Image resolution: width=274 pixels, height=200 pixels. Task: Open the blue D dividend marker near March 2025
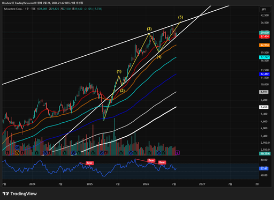click(102, 153)
